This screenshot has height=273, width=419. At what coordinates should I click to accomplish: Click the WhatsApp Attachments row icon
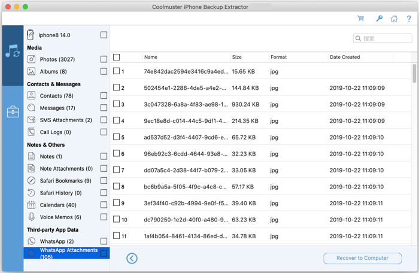31,253
